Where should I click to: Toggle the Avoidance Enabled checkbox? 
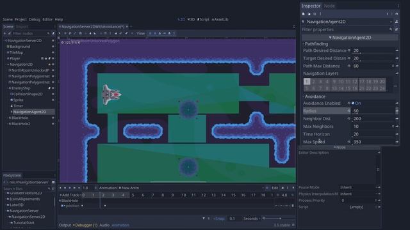(353, 103)
